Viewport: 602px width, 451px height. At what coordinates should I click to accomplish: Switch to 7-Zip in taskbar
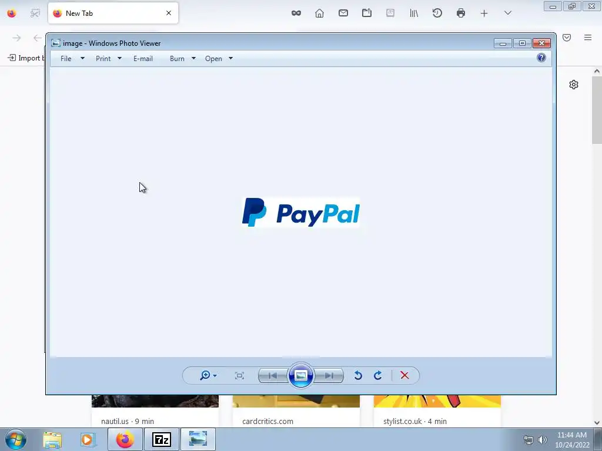pos(161,439)
